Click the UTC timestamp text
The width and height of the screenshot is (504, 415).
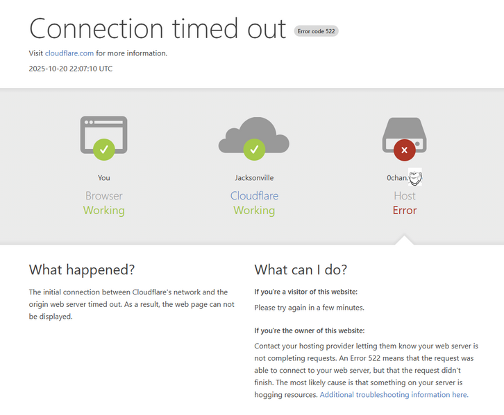pos(71,69)
